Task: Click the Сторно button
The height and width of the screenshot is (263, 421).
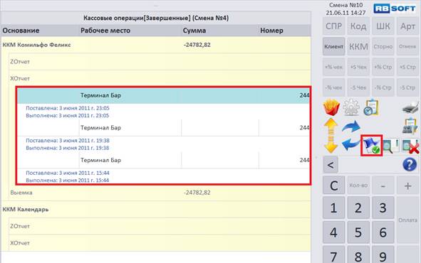Action: 383,47
